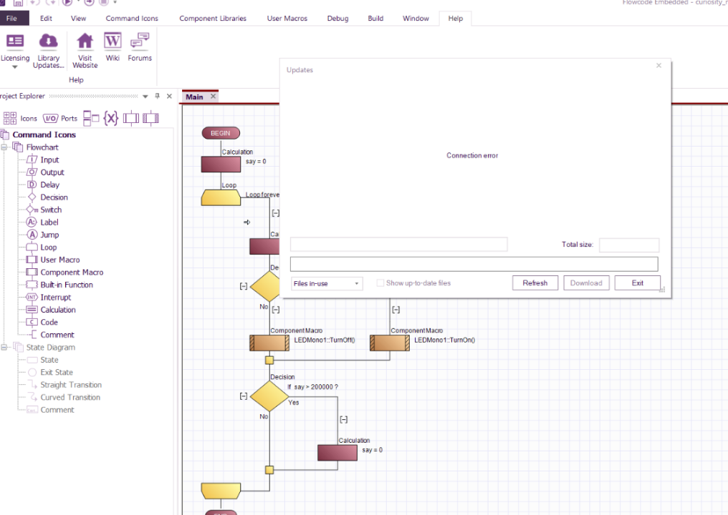The height and width of the screenshot is (515, 728).
Task: Pin the Project Explorer panel
Action: point(158,96)
